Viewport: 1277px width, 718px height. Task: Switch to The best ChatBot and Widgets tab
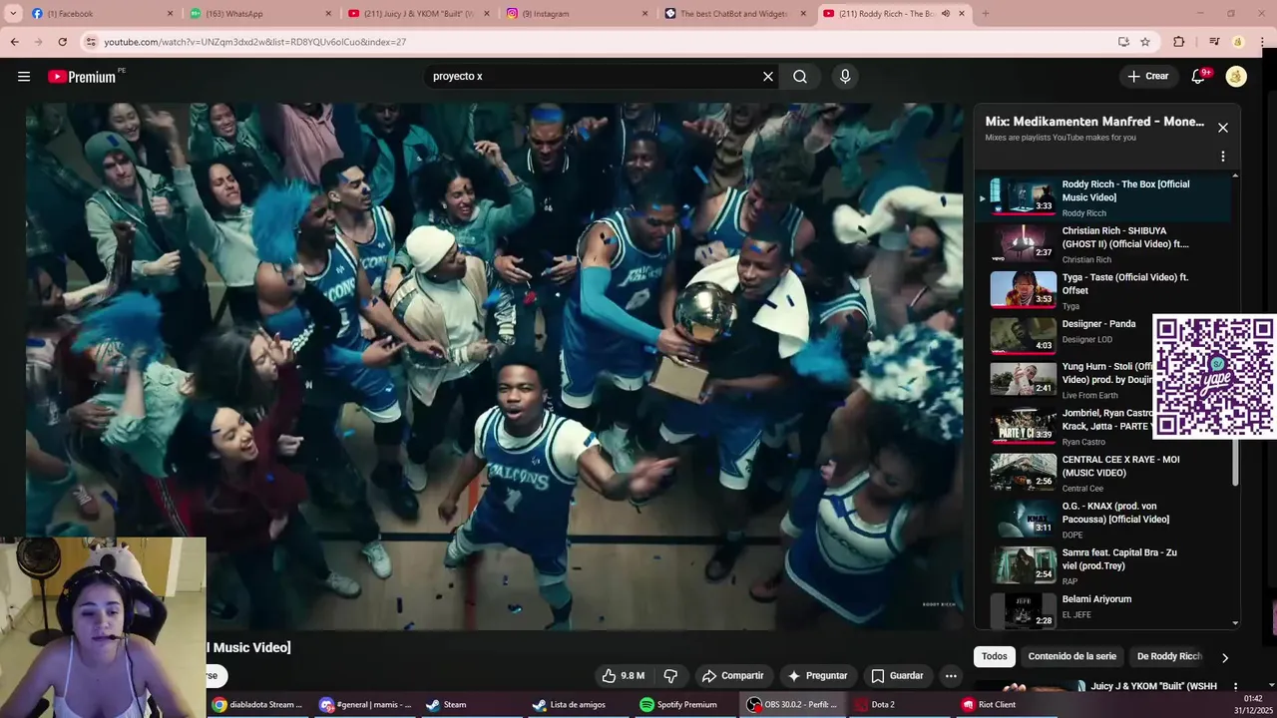coord(735,14)
